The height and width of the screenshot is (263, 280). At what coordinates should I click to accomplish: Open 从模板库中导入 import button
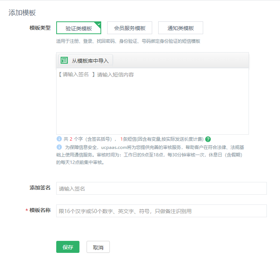click(x=85, y=60)
